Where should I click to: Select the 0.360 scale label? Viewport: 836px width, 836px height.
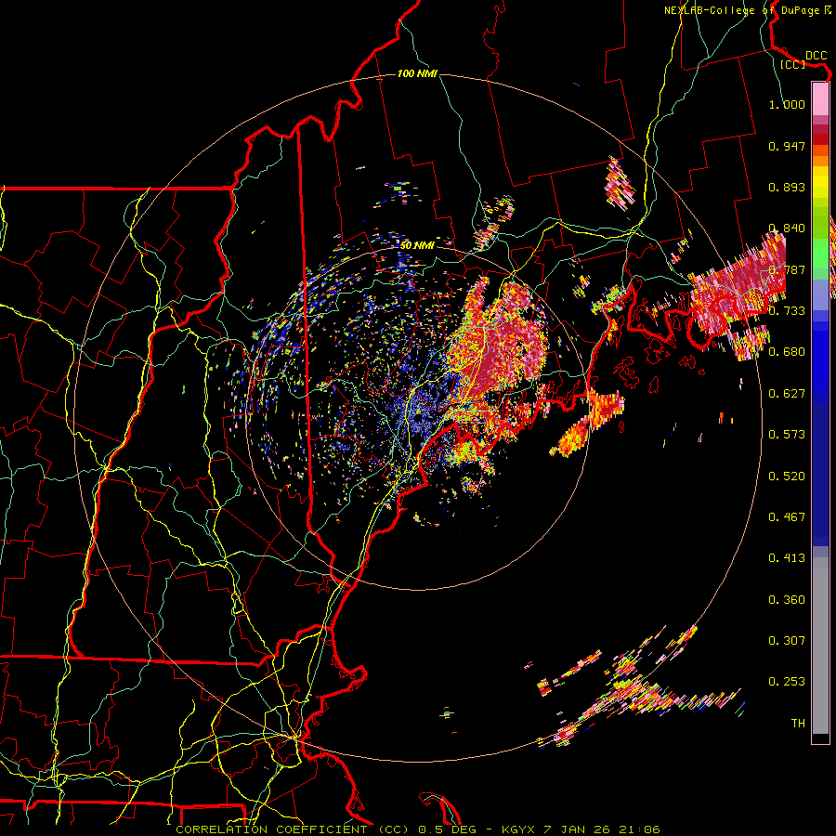click(787, 600)
